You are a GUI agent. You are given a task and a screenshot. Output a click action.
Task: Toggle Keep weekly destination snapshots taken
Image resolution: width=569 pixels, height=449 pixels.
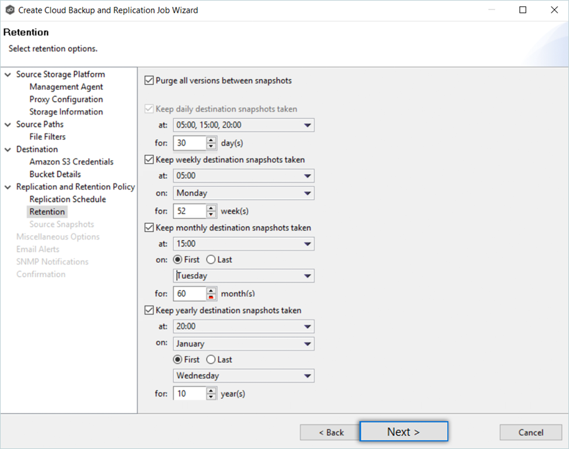[x=149, y=160]
